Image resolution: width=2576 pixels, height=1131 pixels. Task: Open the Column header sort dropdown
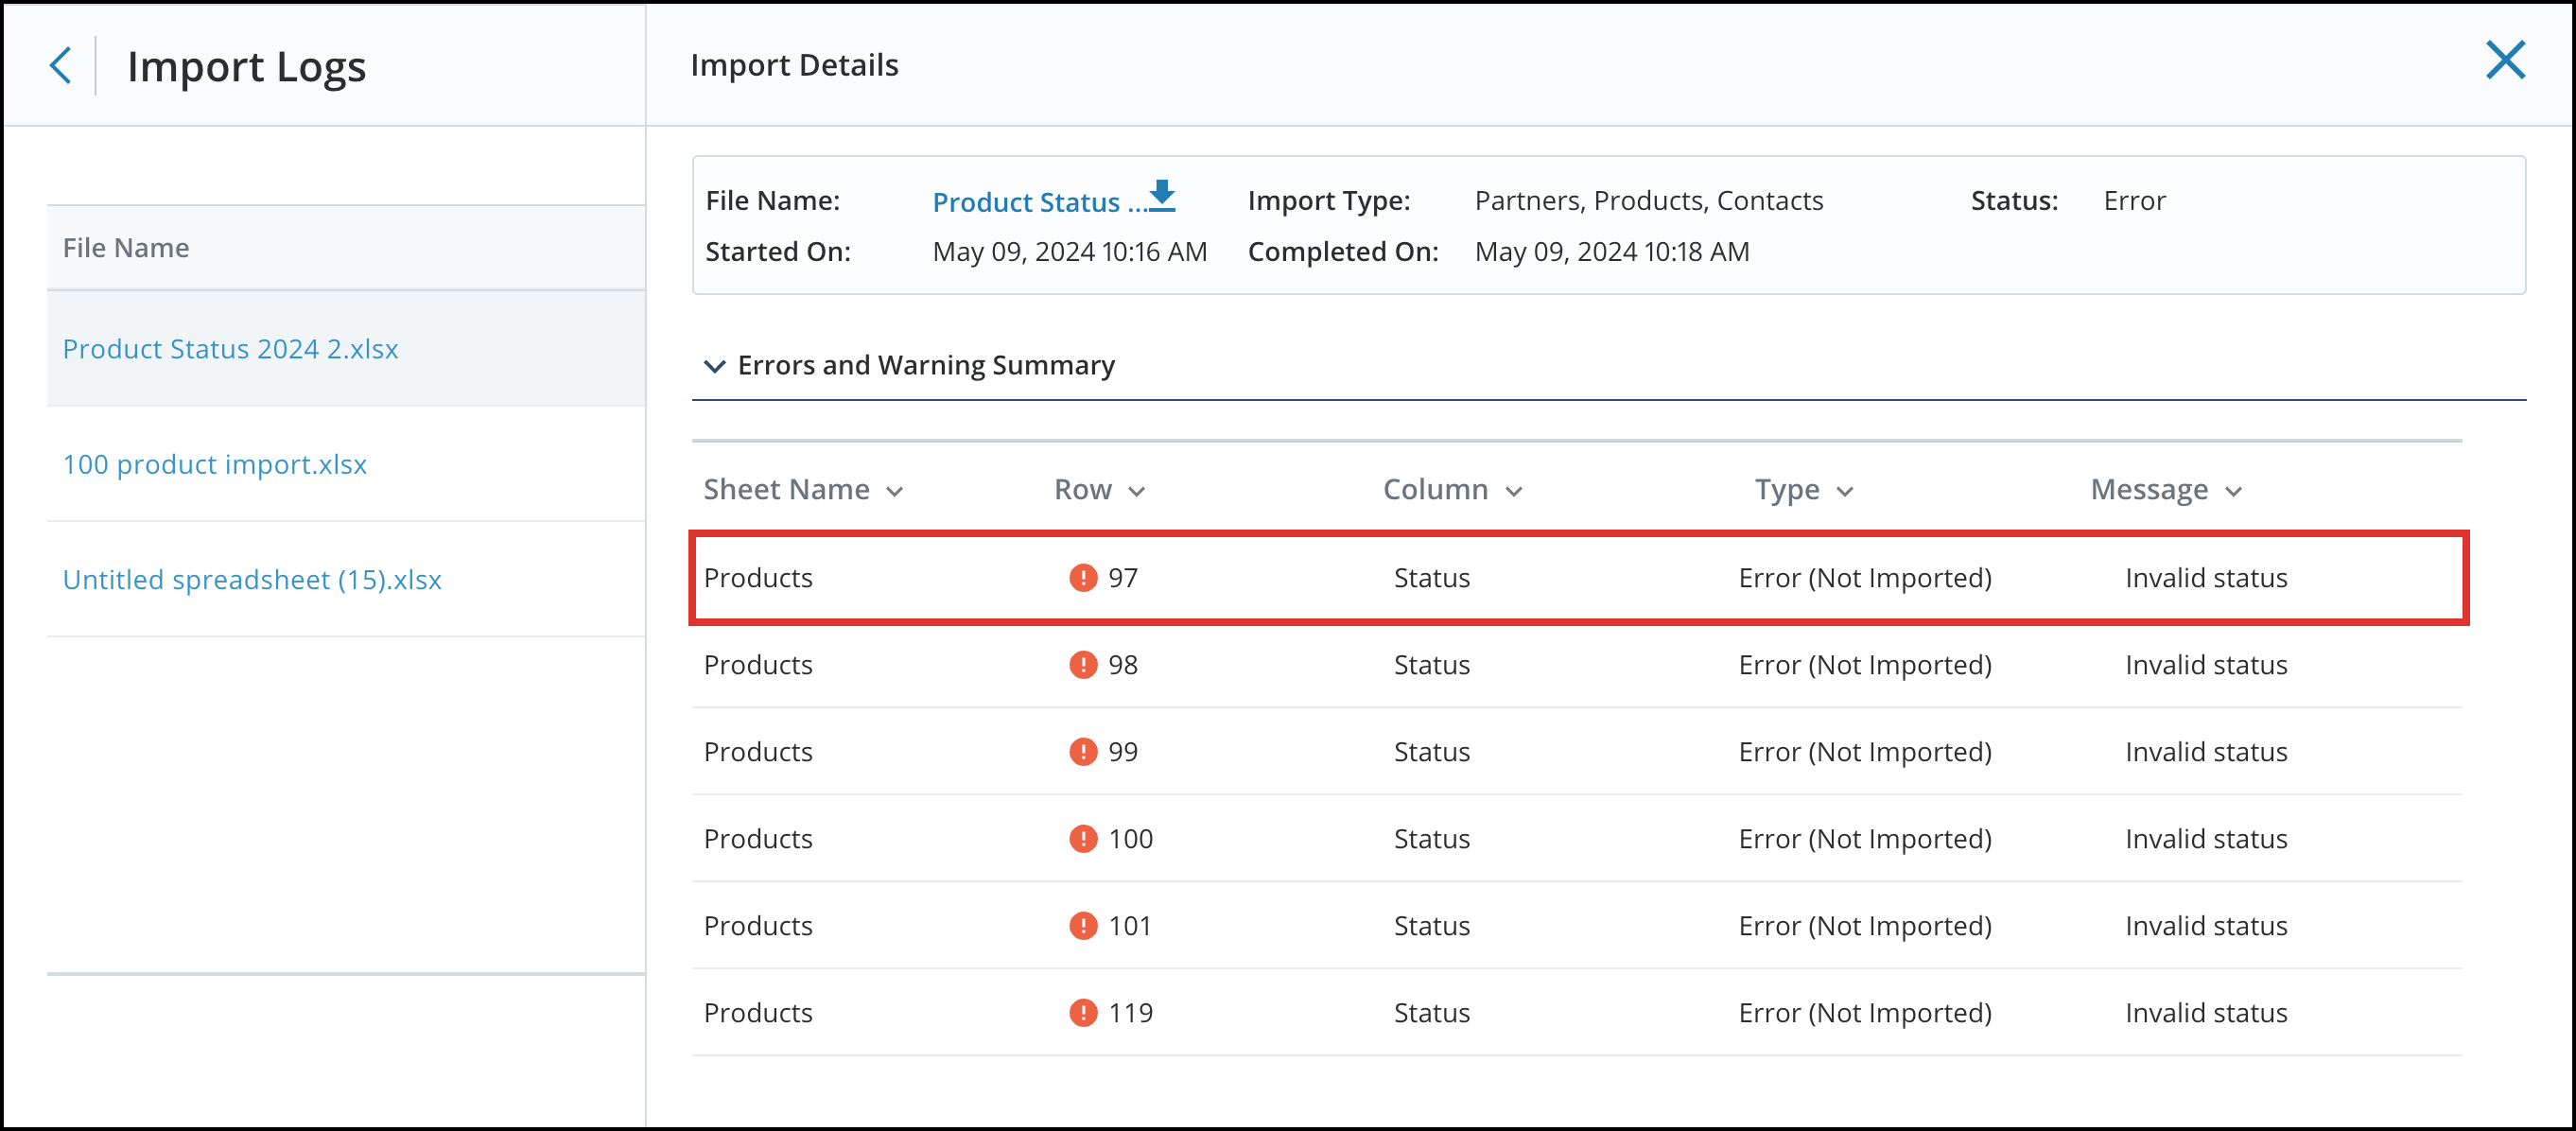pos(1514,491)
